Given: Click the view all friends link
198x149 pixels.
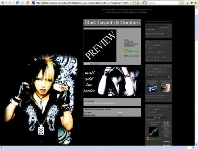Looking at the screenshot, I should [157, 96].
